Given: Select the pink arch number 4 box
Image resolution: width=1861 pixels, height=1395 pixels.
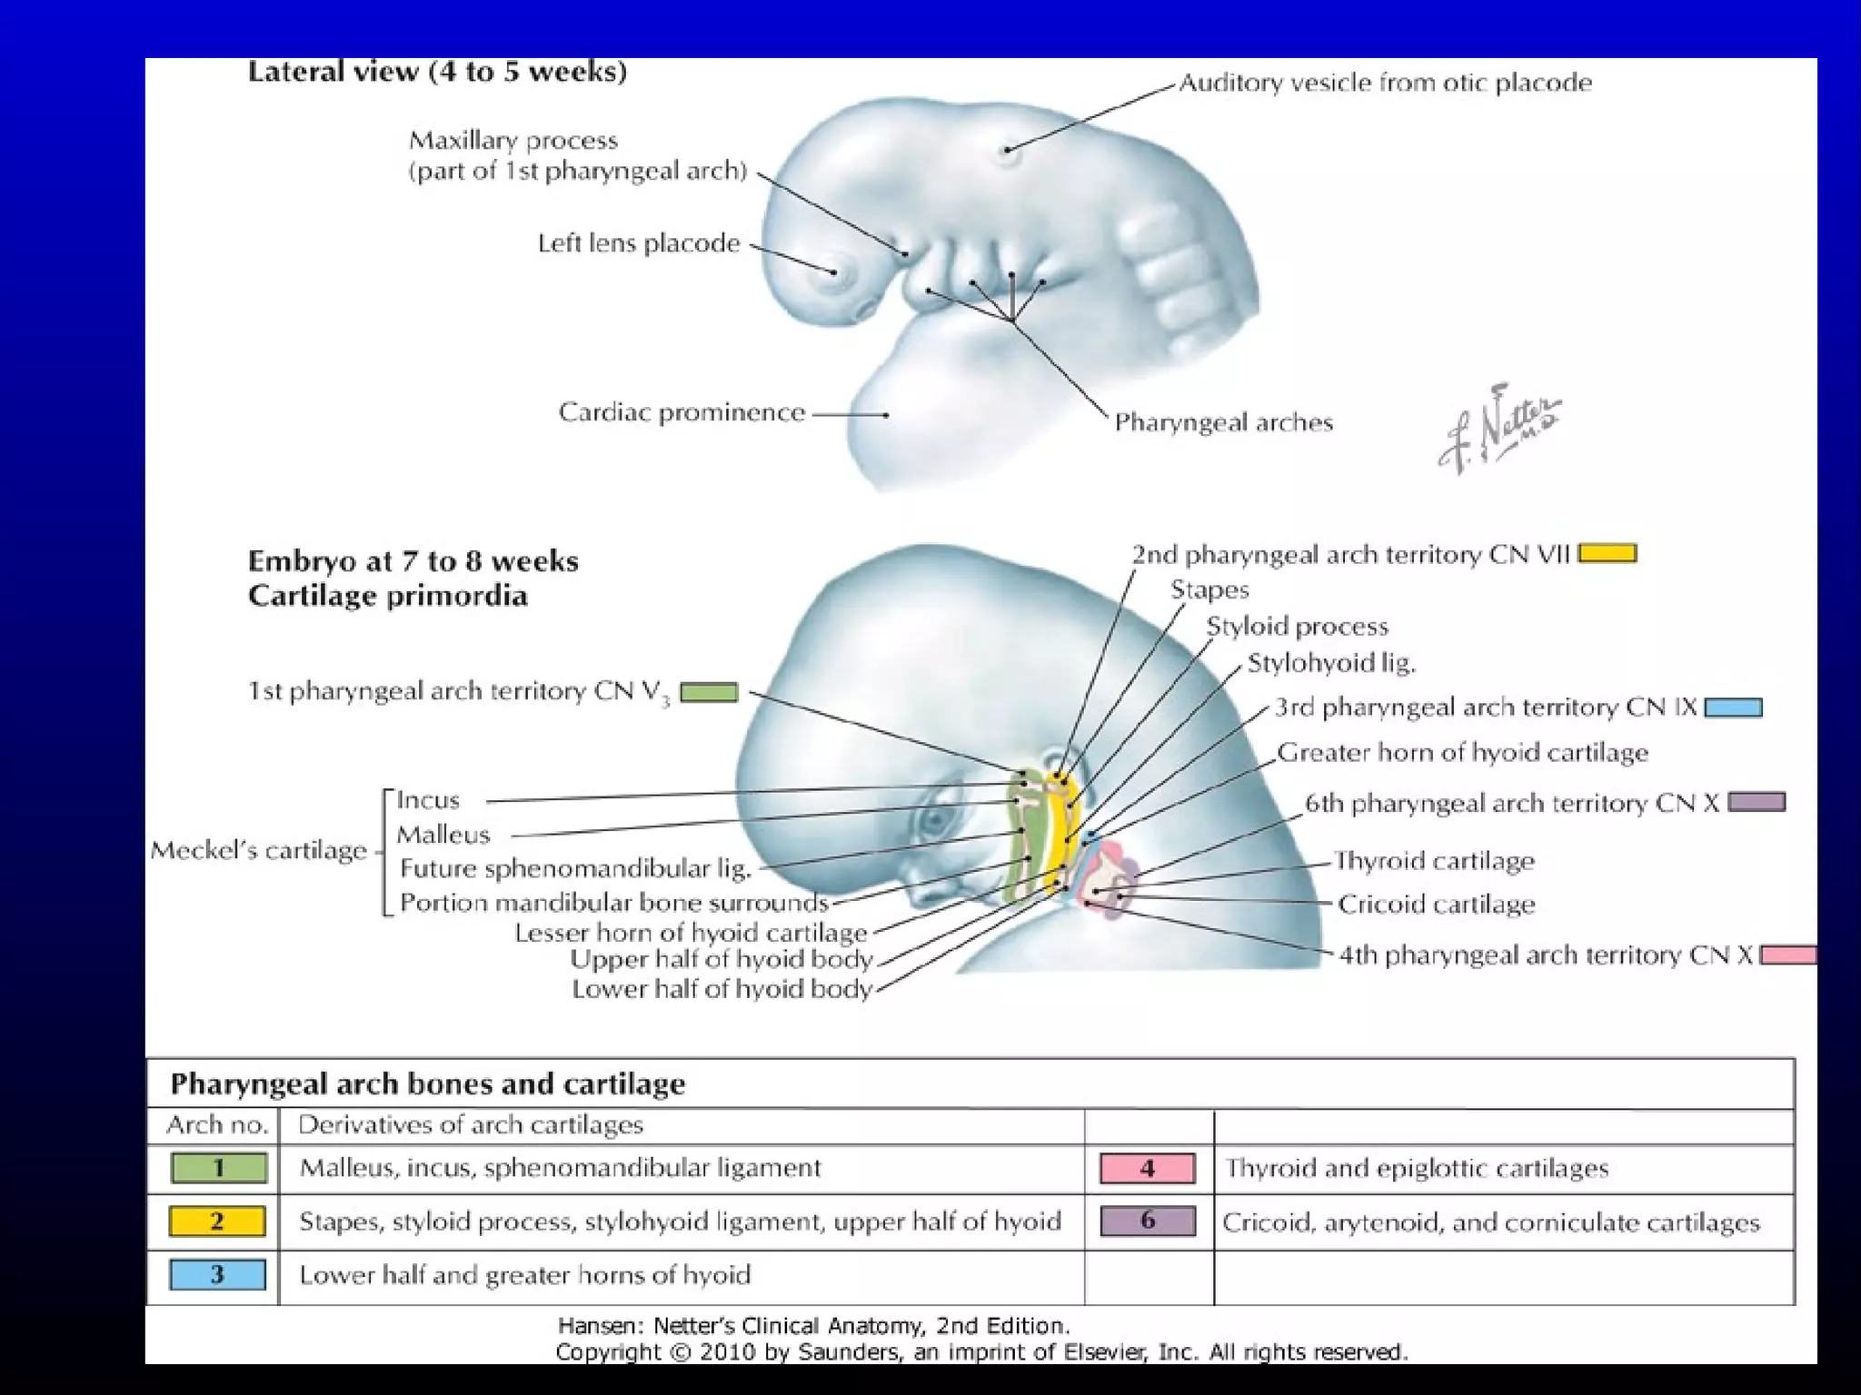Looking at the screenshot, I should [x=1148, y=1169].
